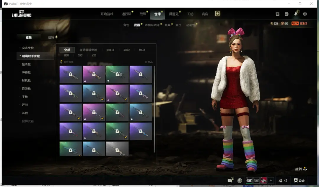
Task: Open the 商店 tab
Action: 205,14
